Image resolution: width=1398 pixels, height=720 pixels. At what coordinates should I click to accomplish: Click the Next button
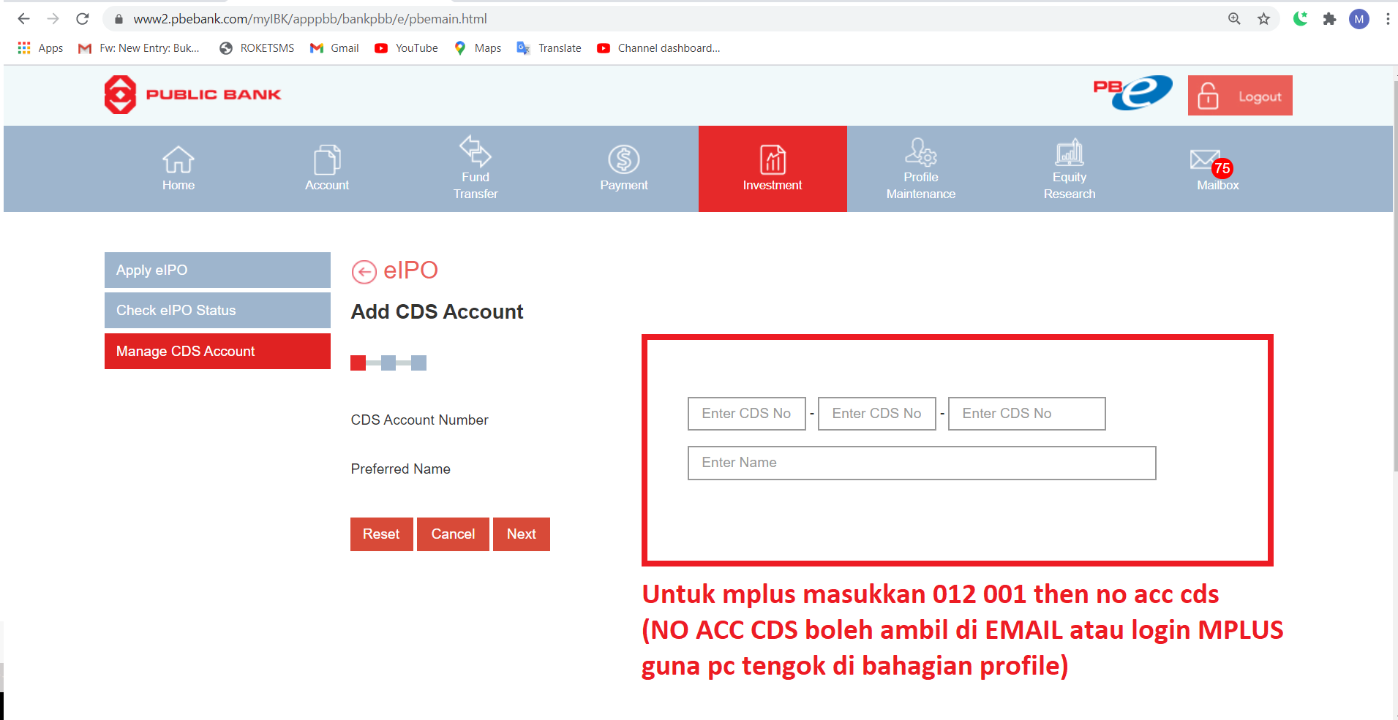521,534
